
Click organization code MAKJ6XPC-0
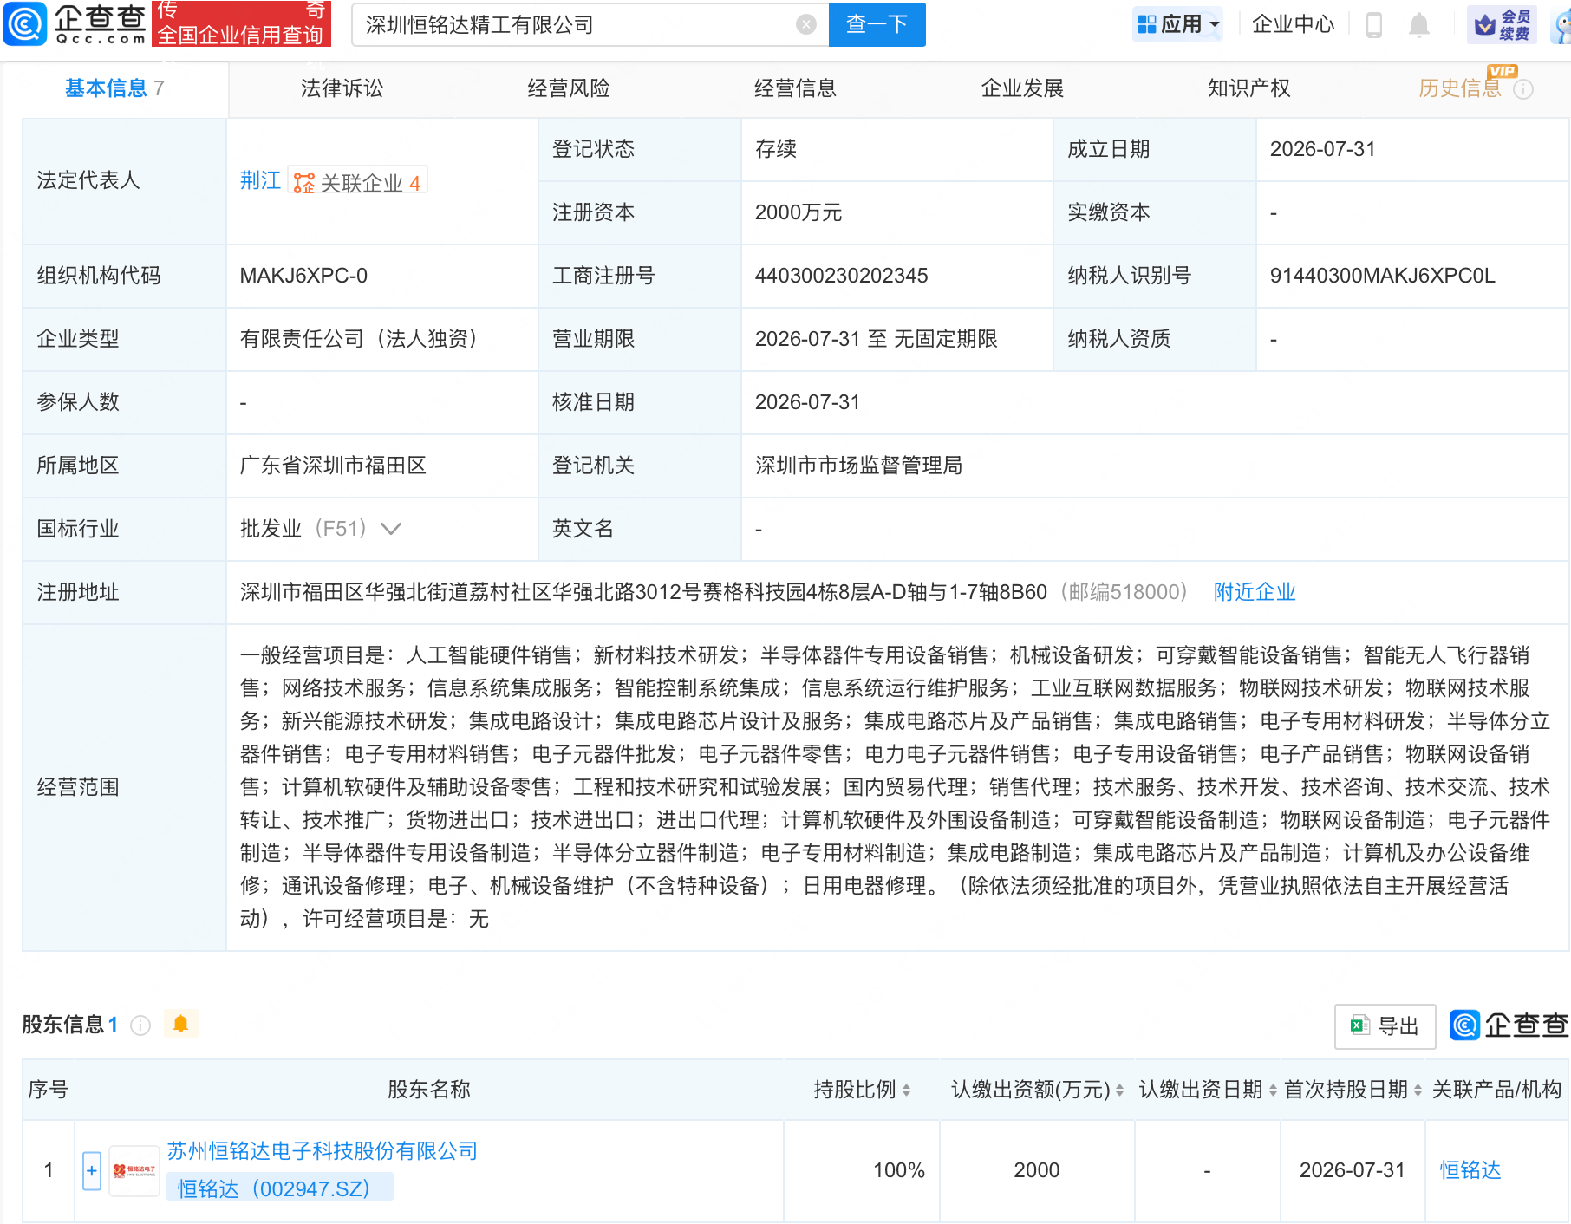coord(303,276)
